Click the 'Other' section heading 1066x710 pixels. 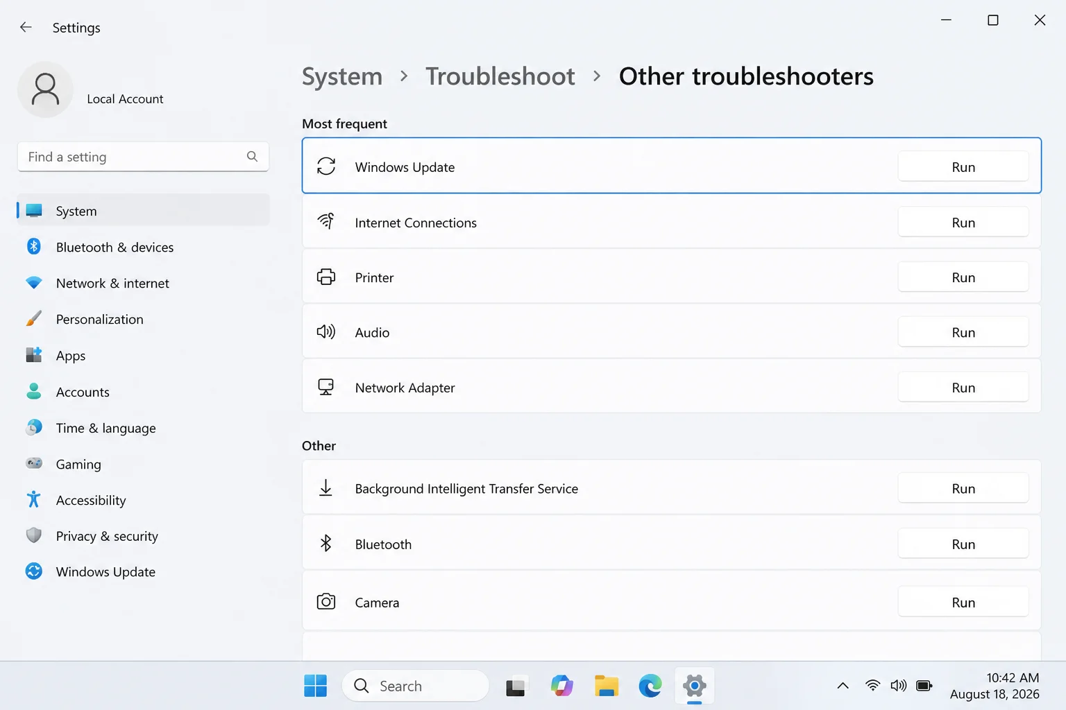(x=319, y=446)
